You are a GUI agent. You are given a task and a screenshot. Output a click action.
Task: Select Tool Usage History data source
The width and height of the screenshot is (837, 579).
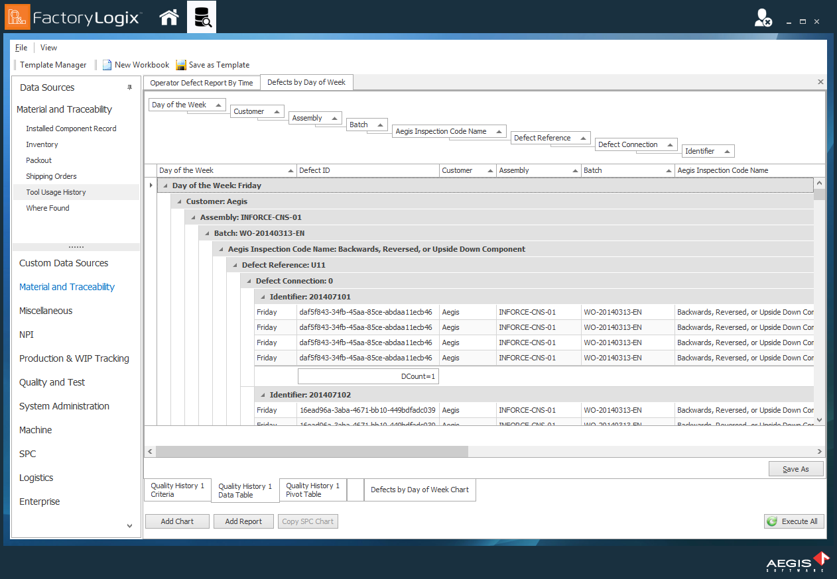point(56,192)
